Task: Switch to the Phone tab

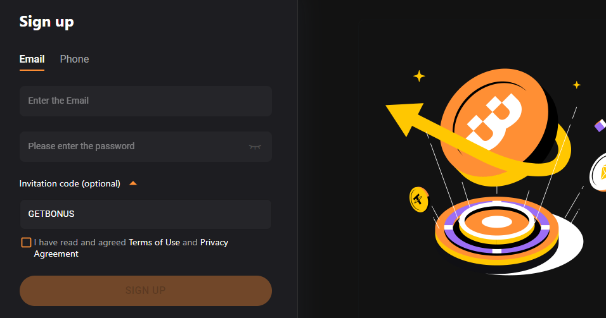Action: tap(74, 59)
